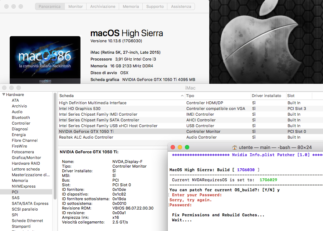Click the ID fornitore value 0x10de

(x=119, y=189)
